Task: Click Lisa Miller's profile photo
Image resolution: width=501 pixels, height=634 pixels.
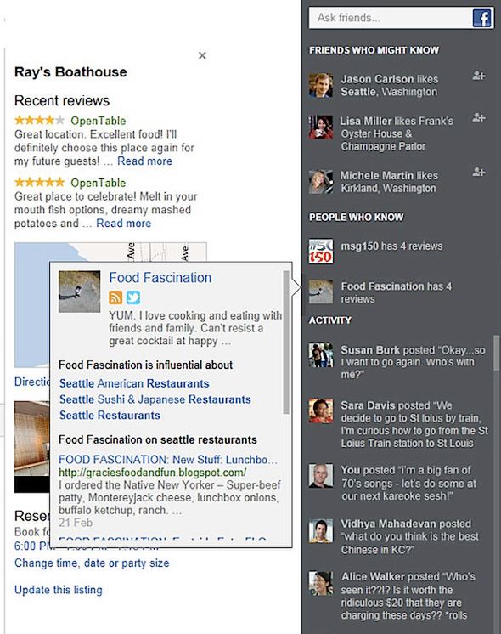Action: (321, 127)
